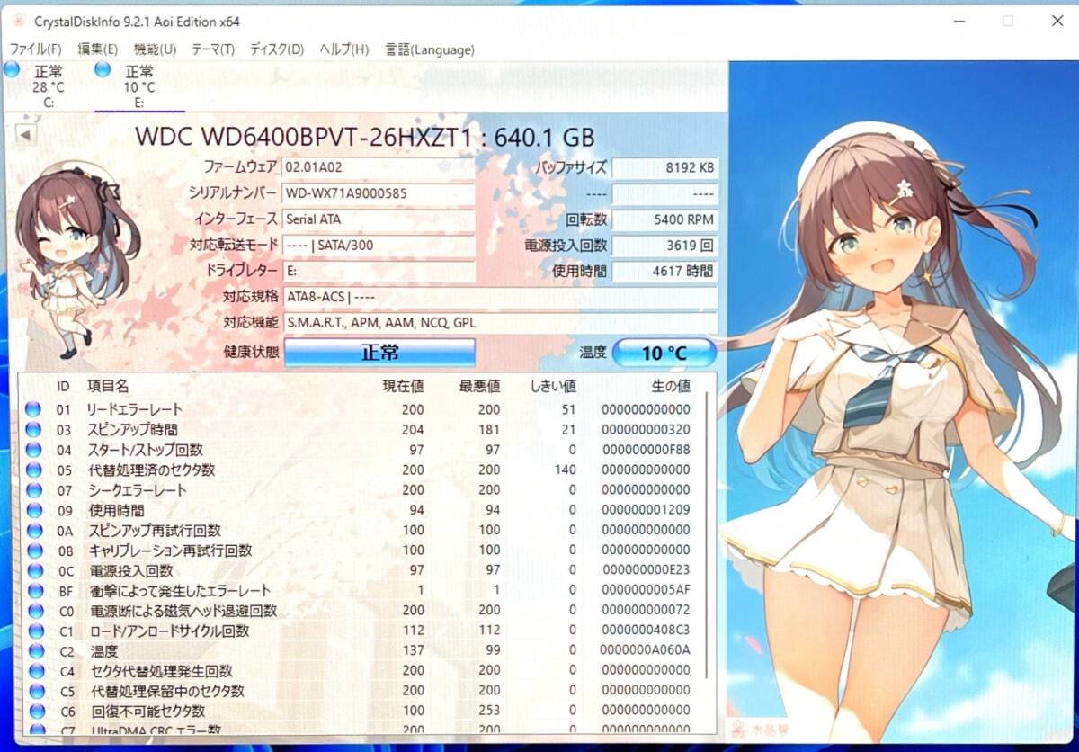Click the standard field ATA8-ACS

click(500, 297)
